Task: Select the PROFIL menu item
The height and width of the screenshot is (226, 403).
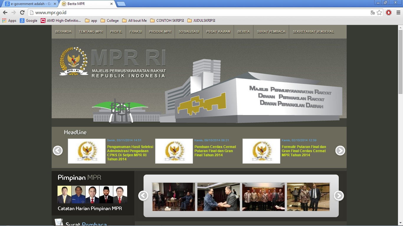Action: 116,32
